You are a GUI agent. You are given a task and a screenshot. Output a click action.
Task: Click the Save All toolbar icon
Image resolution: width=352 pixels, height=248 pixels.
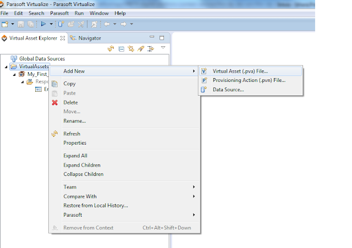31,24
